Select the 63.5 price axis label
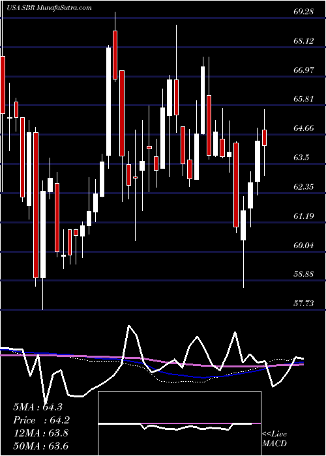Image resolution: width=326 pixels, height=456 pixels. click(301, 158)
